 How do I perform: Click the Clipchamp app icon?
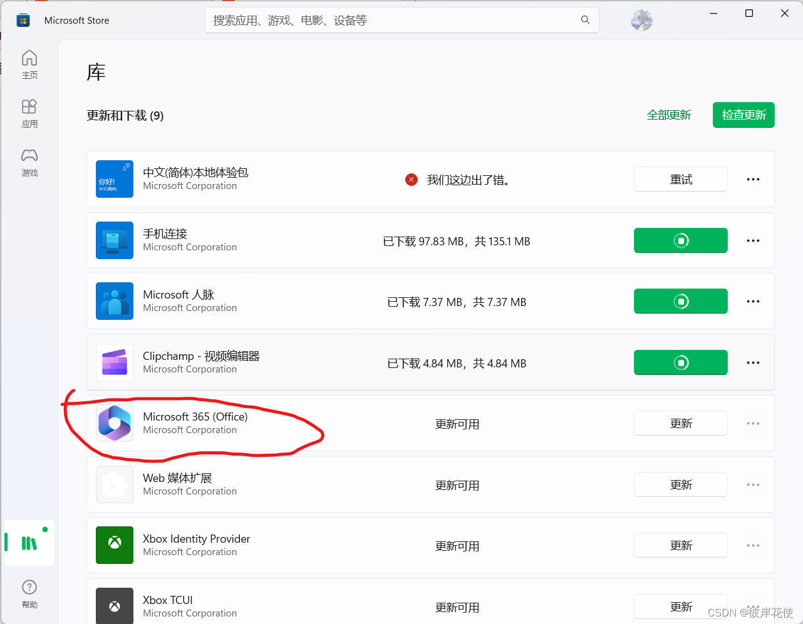(x=115, y=362)
